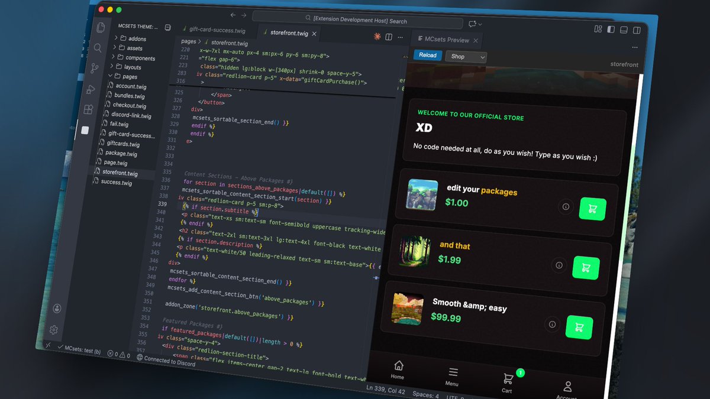Select the storefront.twig editor tab

pos(289,34)
